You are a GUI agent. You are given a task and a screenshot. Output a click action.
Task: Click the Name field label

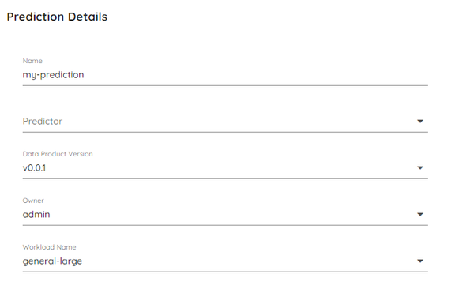32,61
